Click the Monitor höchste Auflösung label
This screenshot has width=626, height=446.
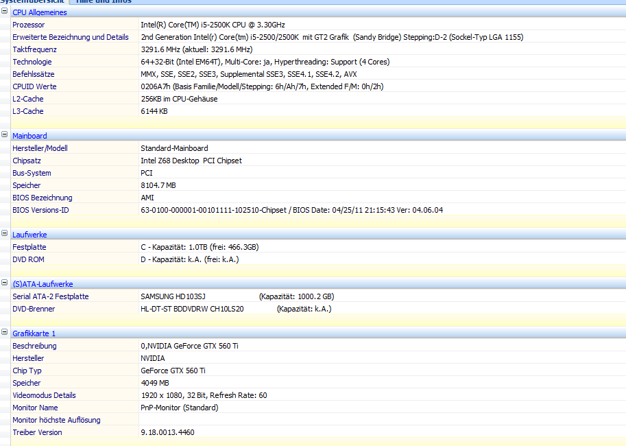pos(56,421)
